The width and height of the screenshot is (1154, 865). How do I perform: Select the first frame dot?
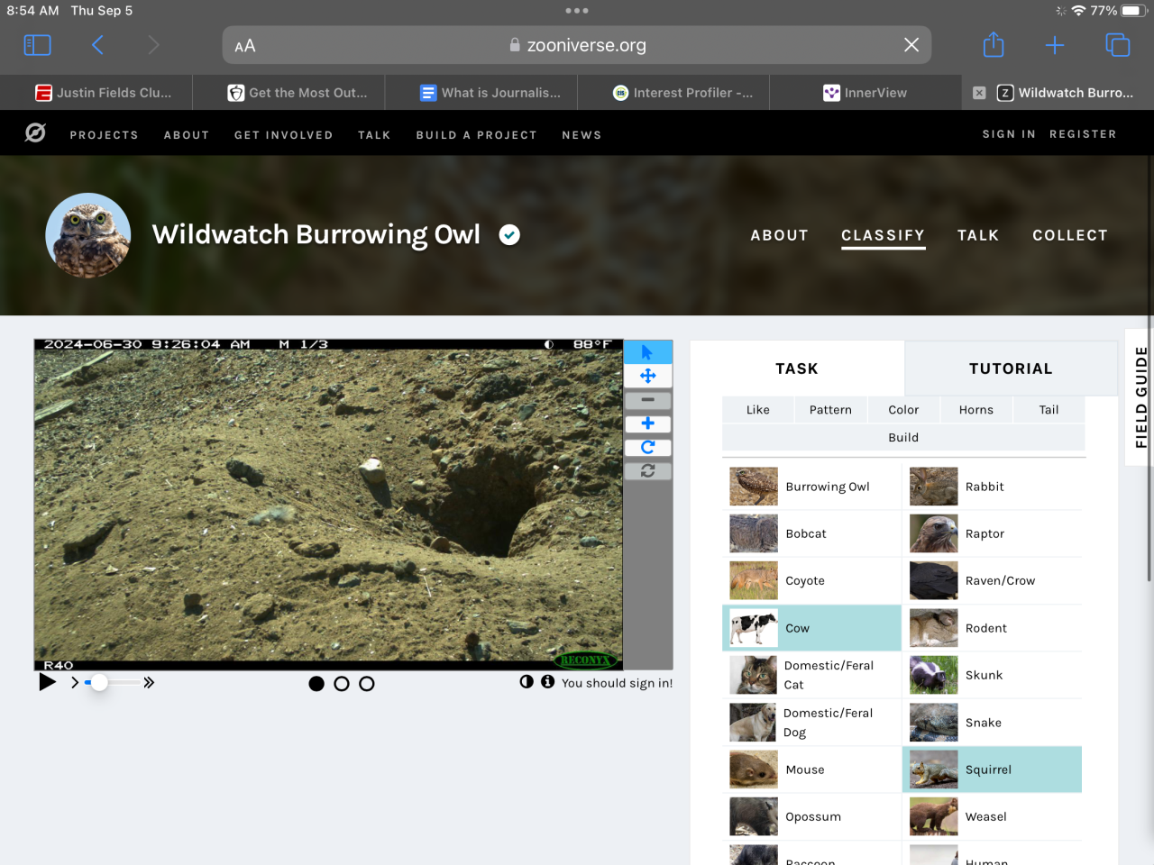(316, 684)
